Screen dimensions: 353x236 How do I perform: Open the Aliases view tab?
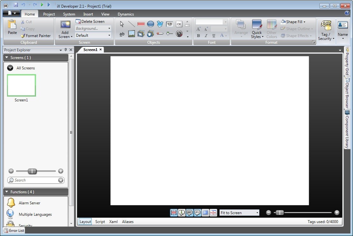coord(128,221)
